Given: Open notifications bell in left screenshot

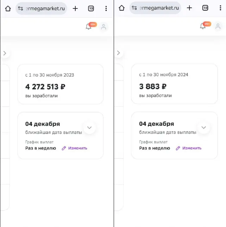Looking at the screenshot, I should click(x=88, y=26).
